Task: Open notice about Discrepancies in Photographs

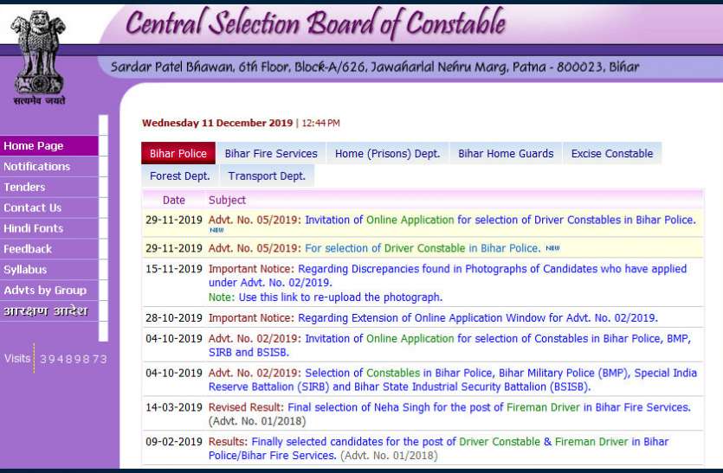Action: (448, 276)
